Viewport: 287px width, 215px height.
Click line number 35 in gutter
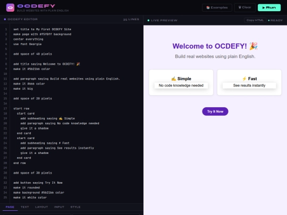(x=5, y=197)
